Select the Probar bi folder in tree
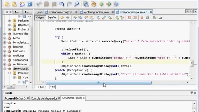This screenshot has height=112, width=199. pyautogui.click(x=23, y=29)
